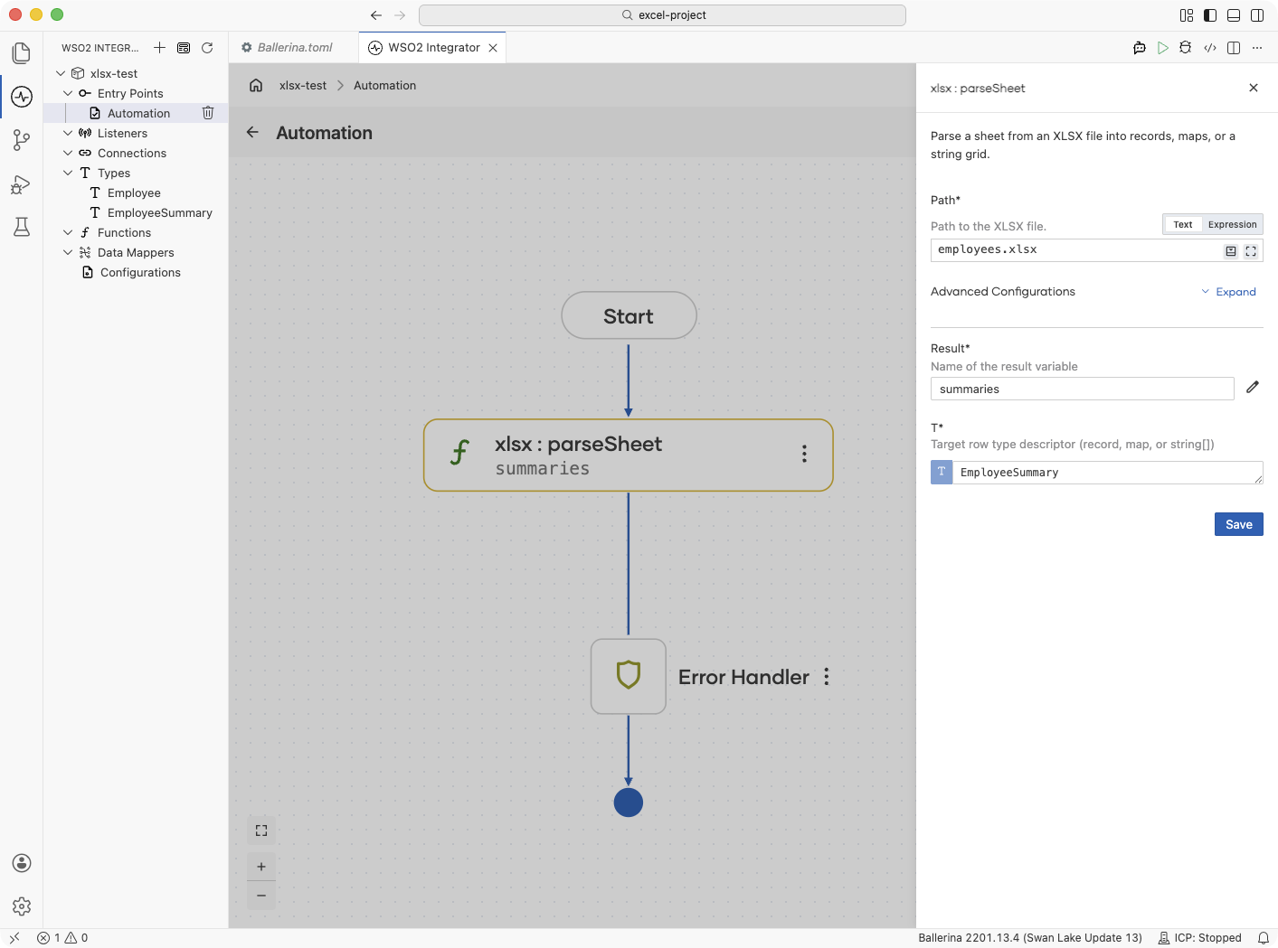Fit diagram to screen
Viewport: 1278px width, 948px height.
click(261, 831)
